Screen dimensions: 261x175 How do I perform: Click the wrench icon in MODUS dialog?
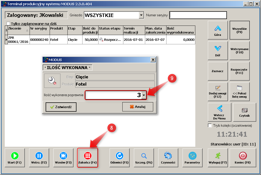(52, 81)
